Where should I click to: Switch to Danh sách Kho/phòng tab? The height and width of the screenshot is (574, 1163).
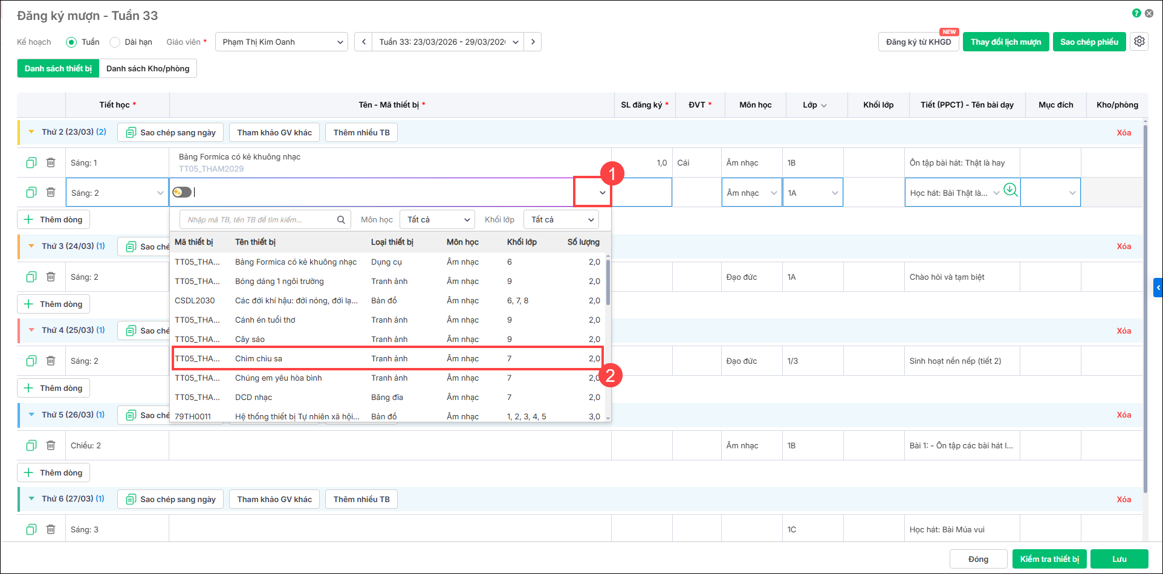click(148, 68)
